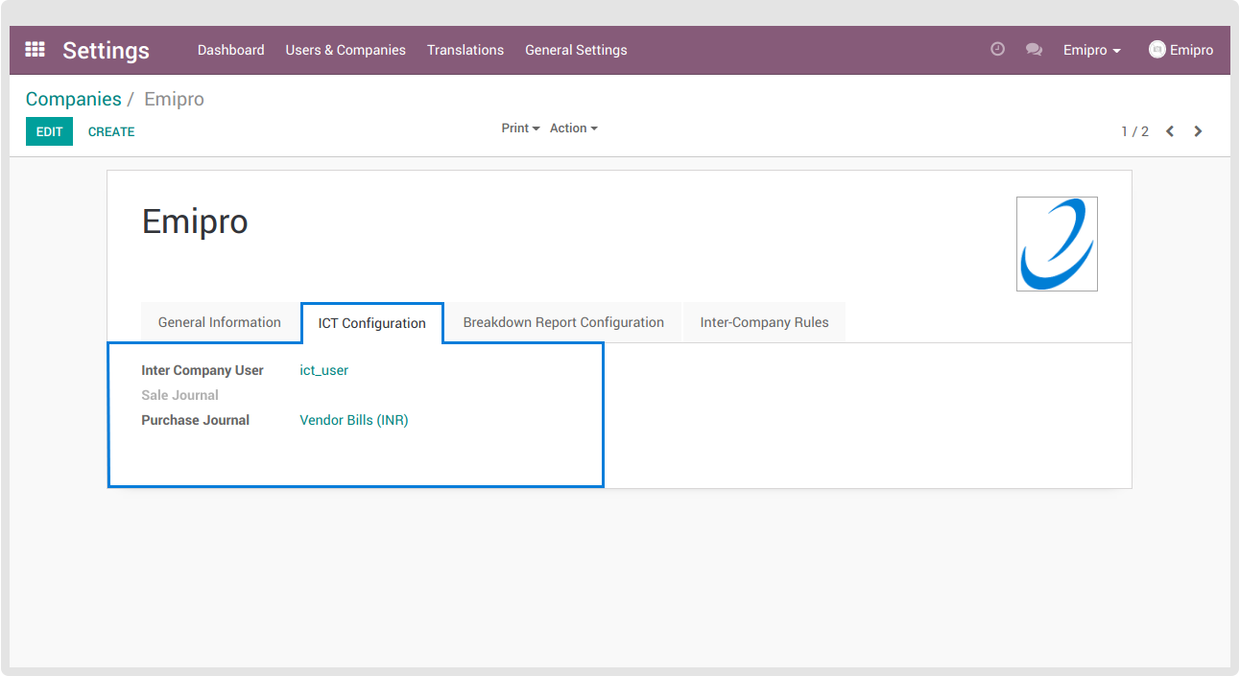Go to the next company record arrow
This screenshot has width=1240, height=676.
pyautogui.click(x=1198, y=131)
